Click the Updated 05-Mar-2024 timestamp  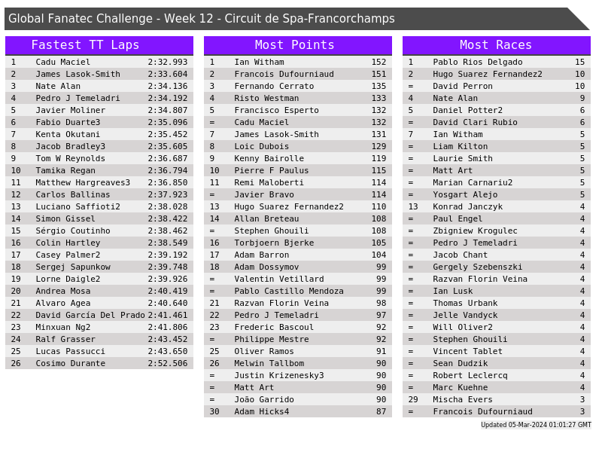click(536, 425)
